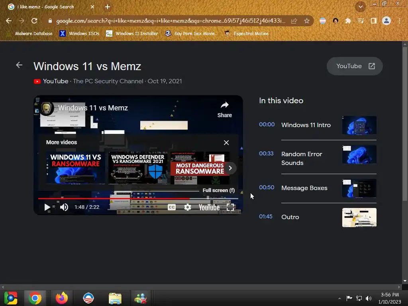Open the Action Center flag icon

click(x=349, y=298)
